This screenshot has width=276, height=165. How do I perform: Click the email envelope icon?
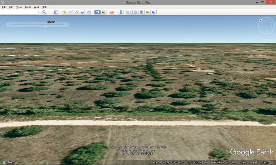tap(129, 12)
